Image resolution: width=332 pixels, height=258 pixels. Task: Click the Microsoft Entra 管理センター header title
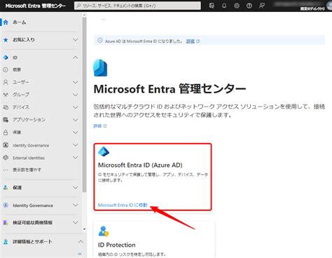coord(36,6)
